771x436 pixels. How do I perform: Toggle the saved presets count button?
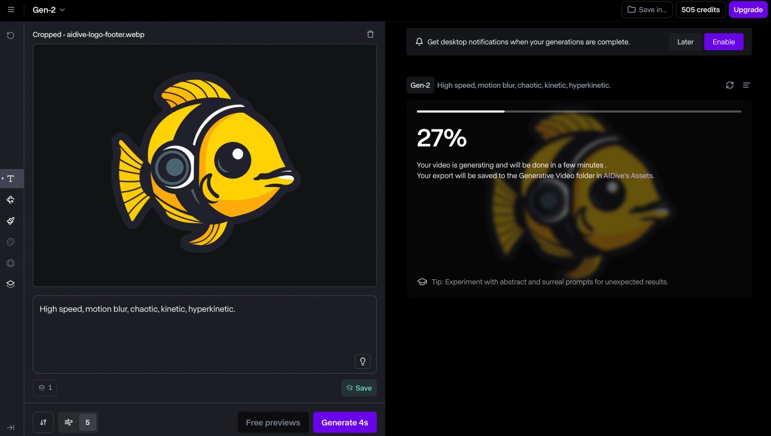45,388
